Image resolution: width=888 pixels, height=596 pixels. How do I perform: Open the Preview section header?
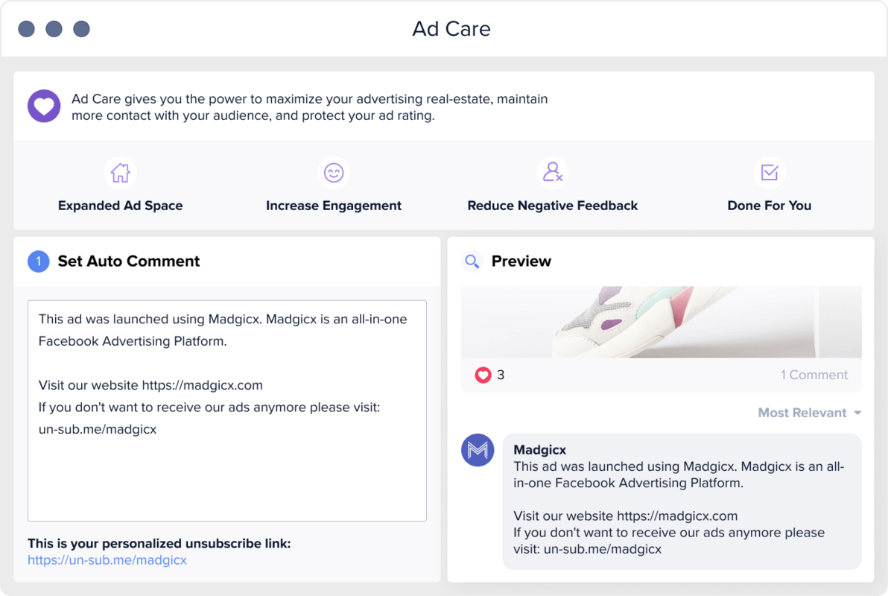[521, 261]
